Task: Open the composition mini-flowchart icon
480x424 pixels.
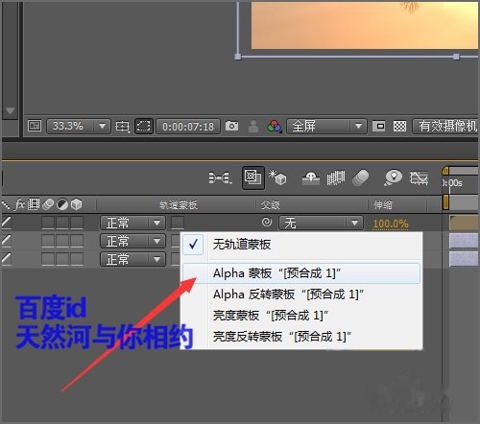Action: pos(220,177)
